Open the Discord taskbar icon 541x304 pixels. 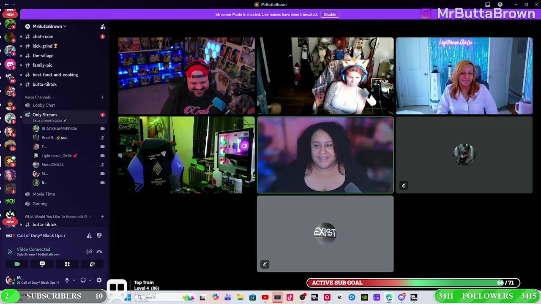click(x=402, y=297)
